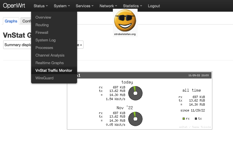
Task: Click the today traffic pie chart
Action: [x=135, y=93]
